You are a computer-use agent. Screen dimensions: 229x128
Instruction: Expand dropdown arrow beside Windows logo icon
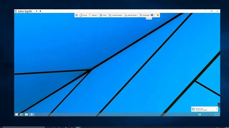(155, 15)
